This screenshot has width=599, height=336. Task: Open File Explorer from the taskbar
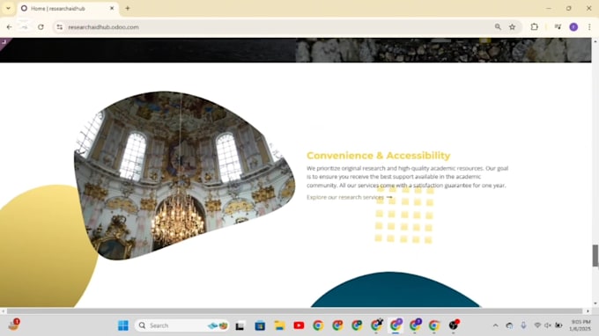coord(279,325)
